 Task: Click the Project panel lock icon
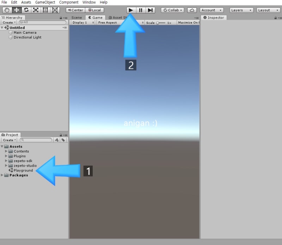61,135
